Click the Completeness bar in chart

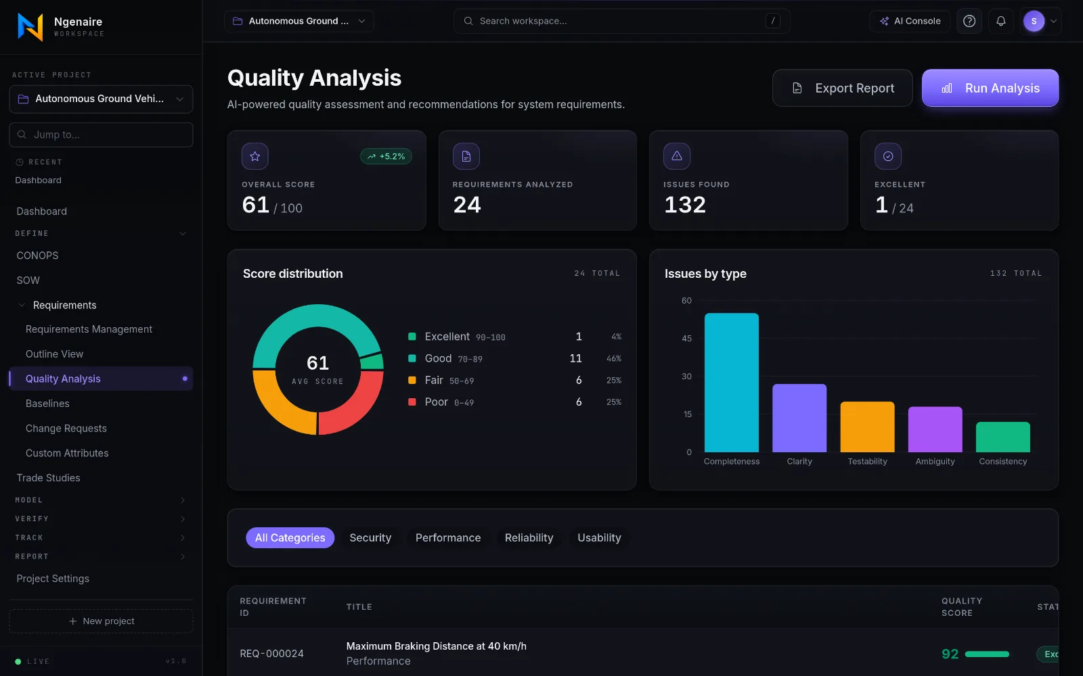(x=732, y=383)
